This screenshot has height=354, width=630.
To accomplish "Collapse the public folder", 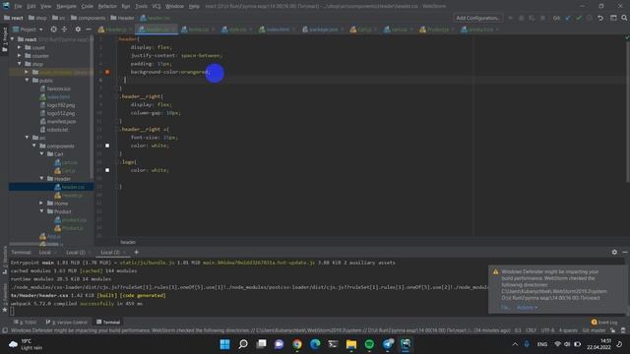I will point(27,81).
